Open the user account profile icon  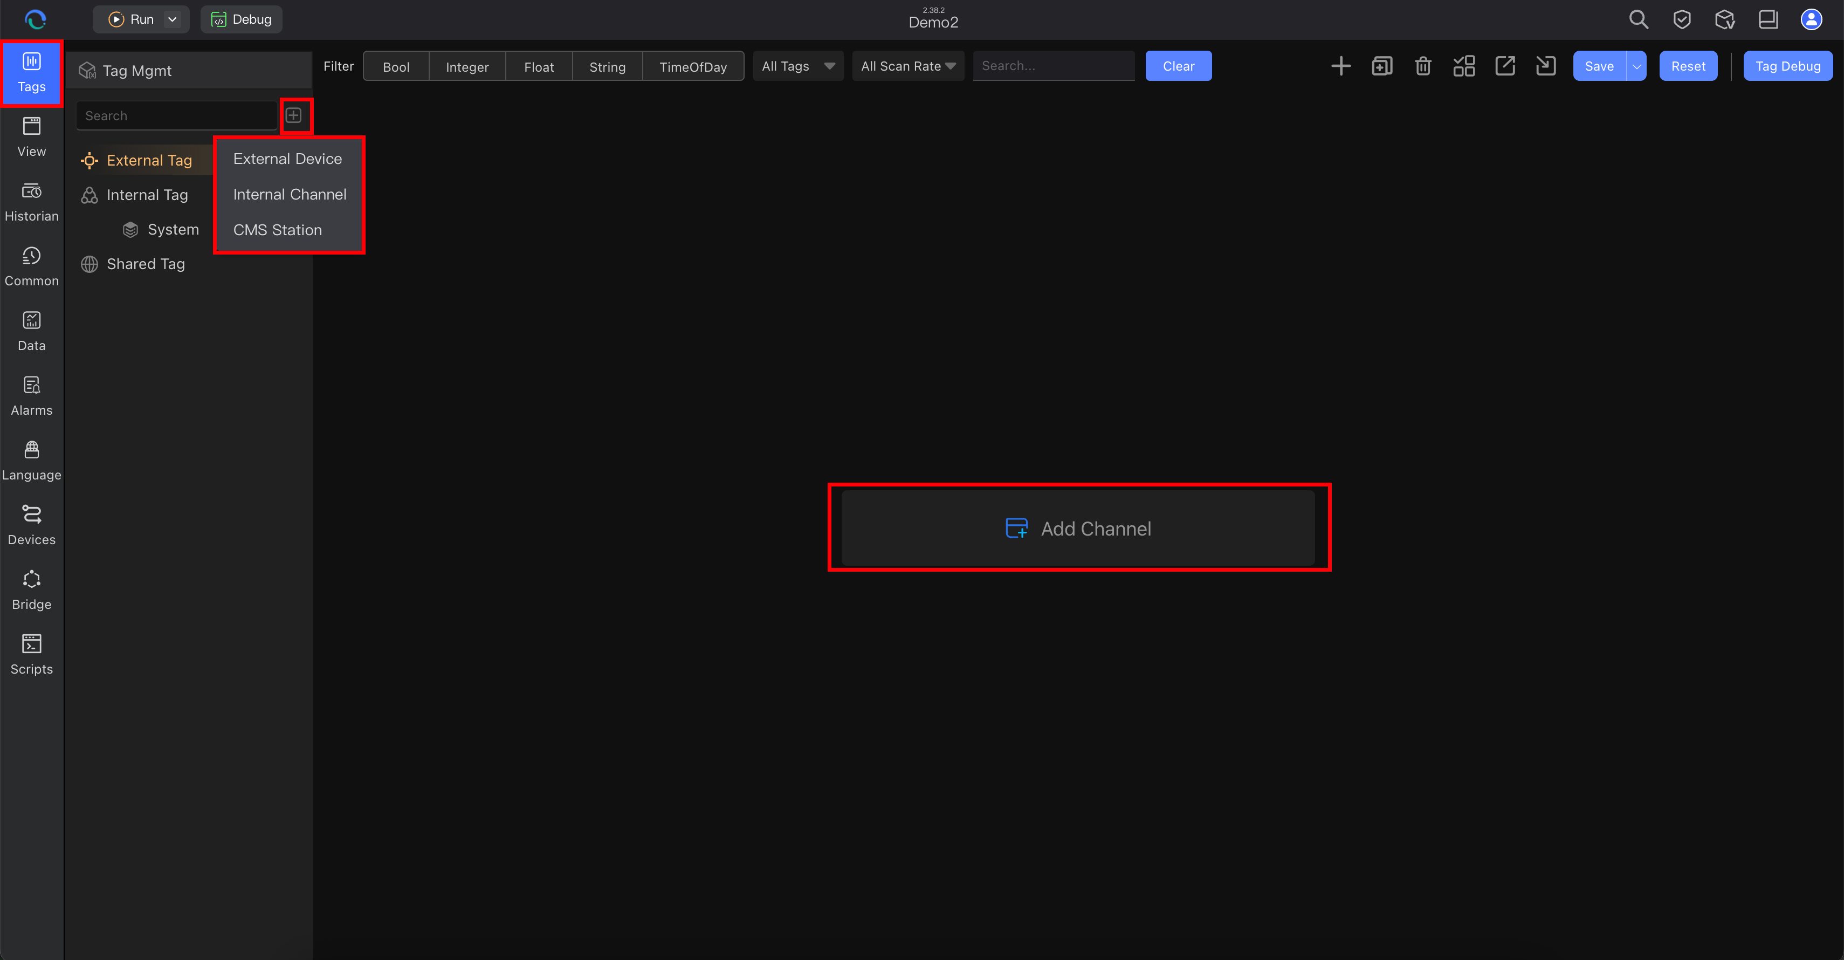(1811, 19)
